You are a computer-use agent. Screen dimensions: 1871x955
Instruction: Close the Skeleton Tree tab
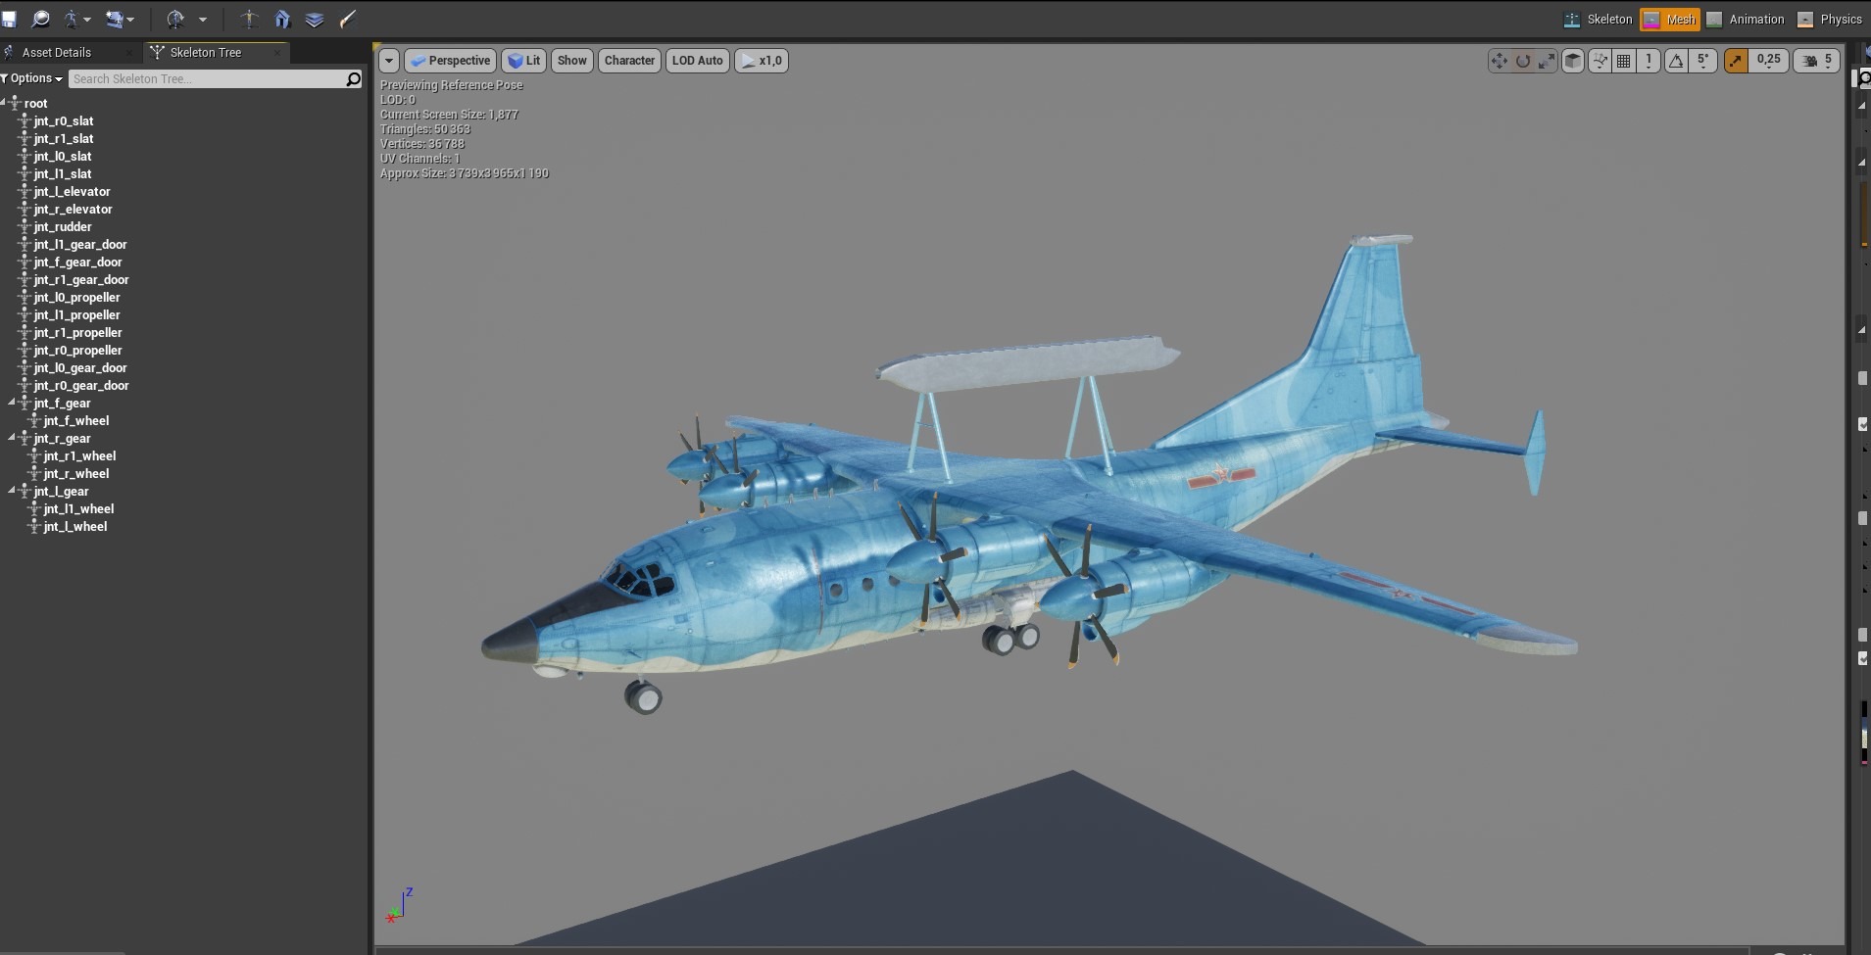tap(277, 53)
